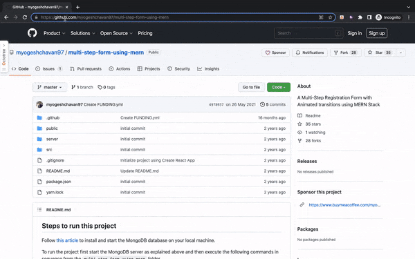Open the server folder

point(52,139)
